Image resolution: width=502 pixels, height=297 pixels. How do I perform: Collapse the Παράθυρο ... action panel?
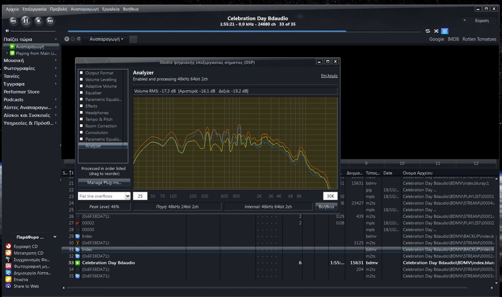coord(55,237)
